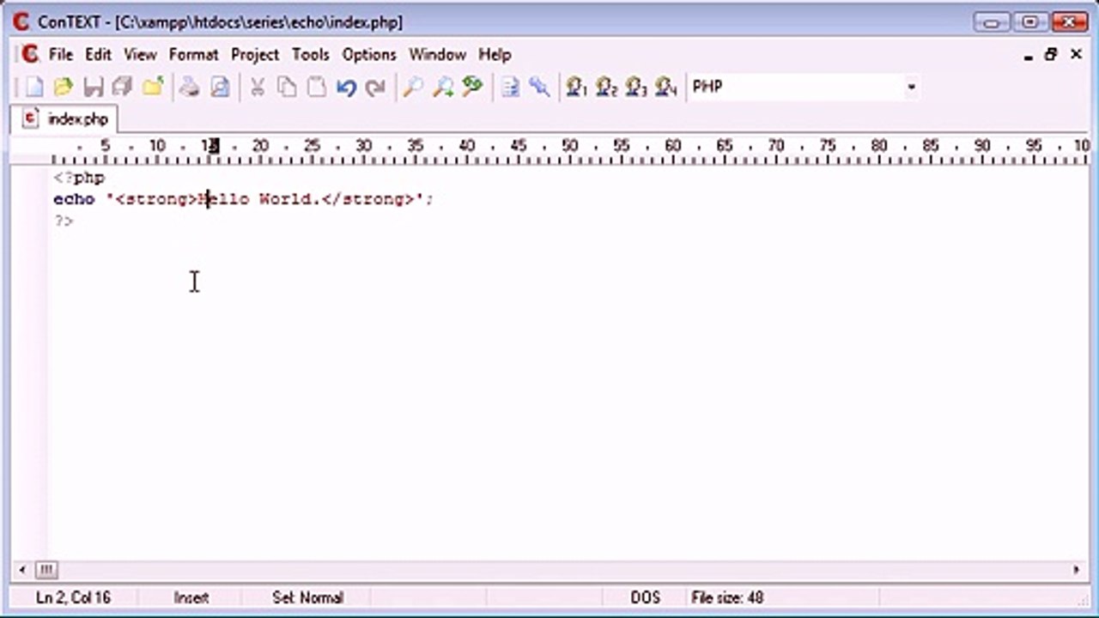The width and height of the screenshot is (1099, 618).
Task: Click ruler mark 50
Action: pyautogui.click(x=569, y=146)
